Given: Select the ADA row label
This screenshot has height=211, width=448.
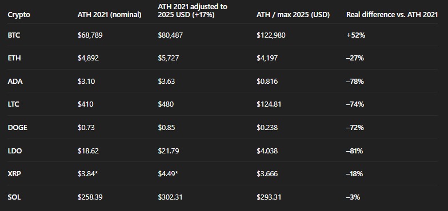Looking at the screenshot, I should 15,82.
